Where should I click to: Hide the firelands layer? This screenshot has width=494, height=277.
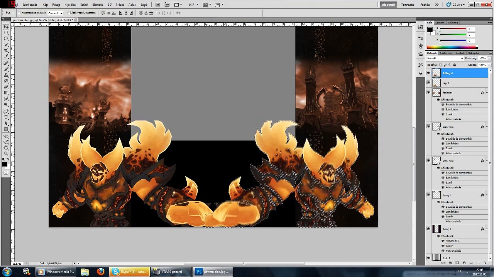coord(428,92)
